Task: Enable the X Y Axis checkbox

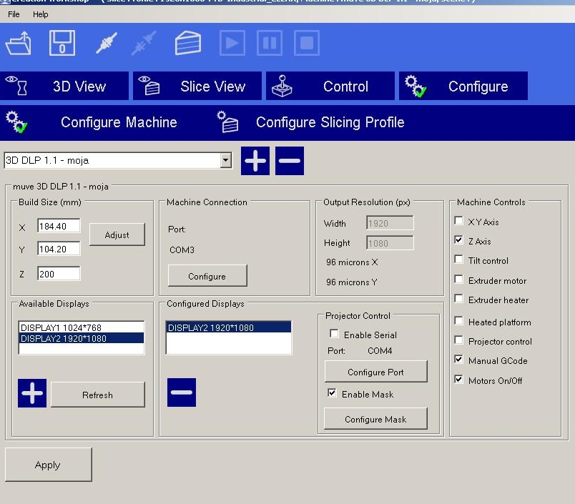Action: click(459, 222)
